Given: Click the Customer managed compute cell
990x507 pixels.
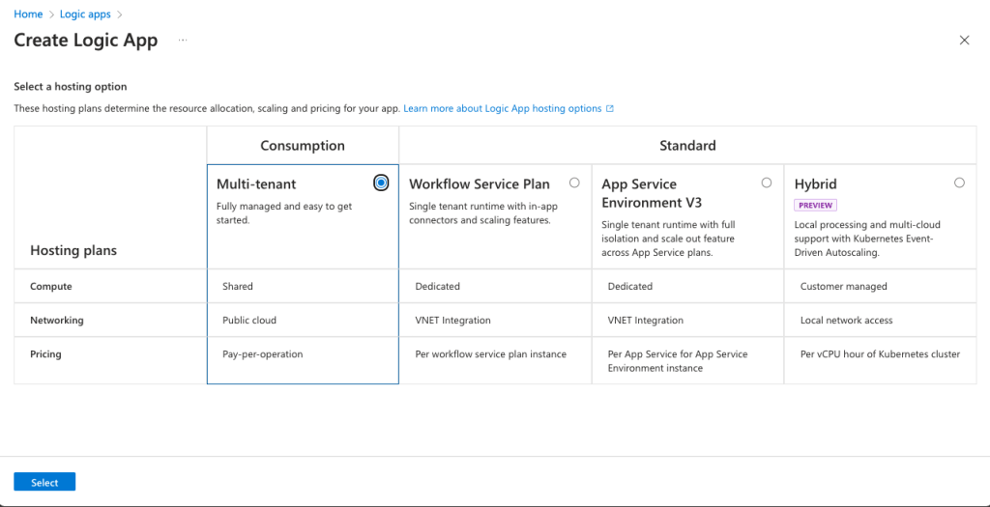Looking at the screenshot, I should click(843, 287).
